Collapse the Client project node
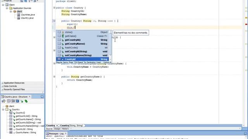The width and height of the screenshot is (248, 139). click(x=3, y=5)
